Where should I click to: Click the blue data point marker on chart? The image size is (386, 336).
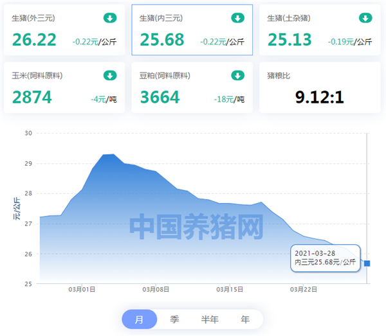[367, 263]
